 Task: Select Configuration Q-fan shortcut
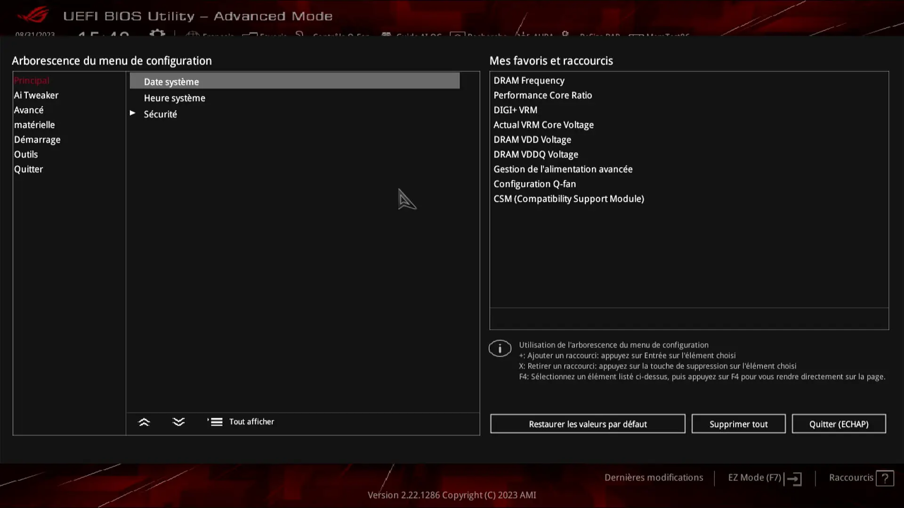coord(535,184)
